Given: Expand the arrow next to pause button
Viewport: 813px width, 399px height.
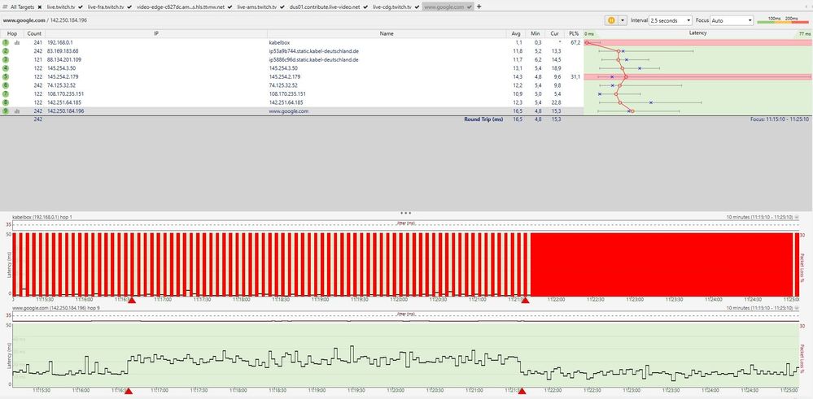Looking at the screenshot, I should (x=623, y=20).
